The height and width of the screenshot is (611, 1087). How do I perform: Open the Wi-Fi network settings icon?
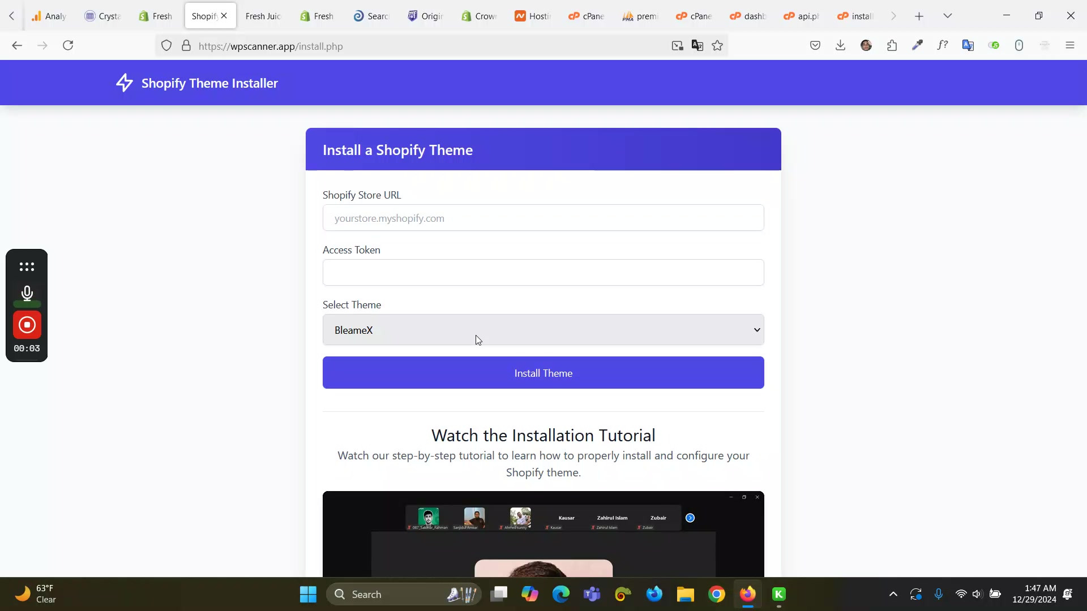click(961, 594)
